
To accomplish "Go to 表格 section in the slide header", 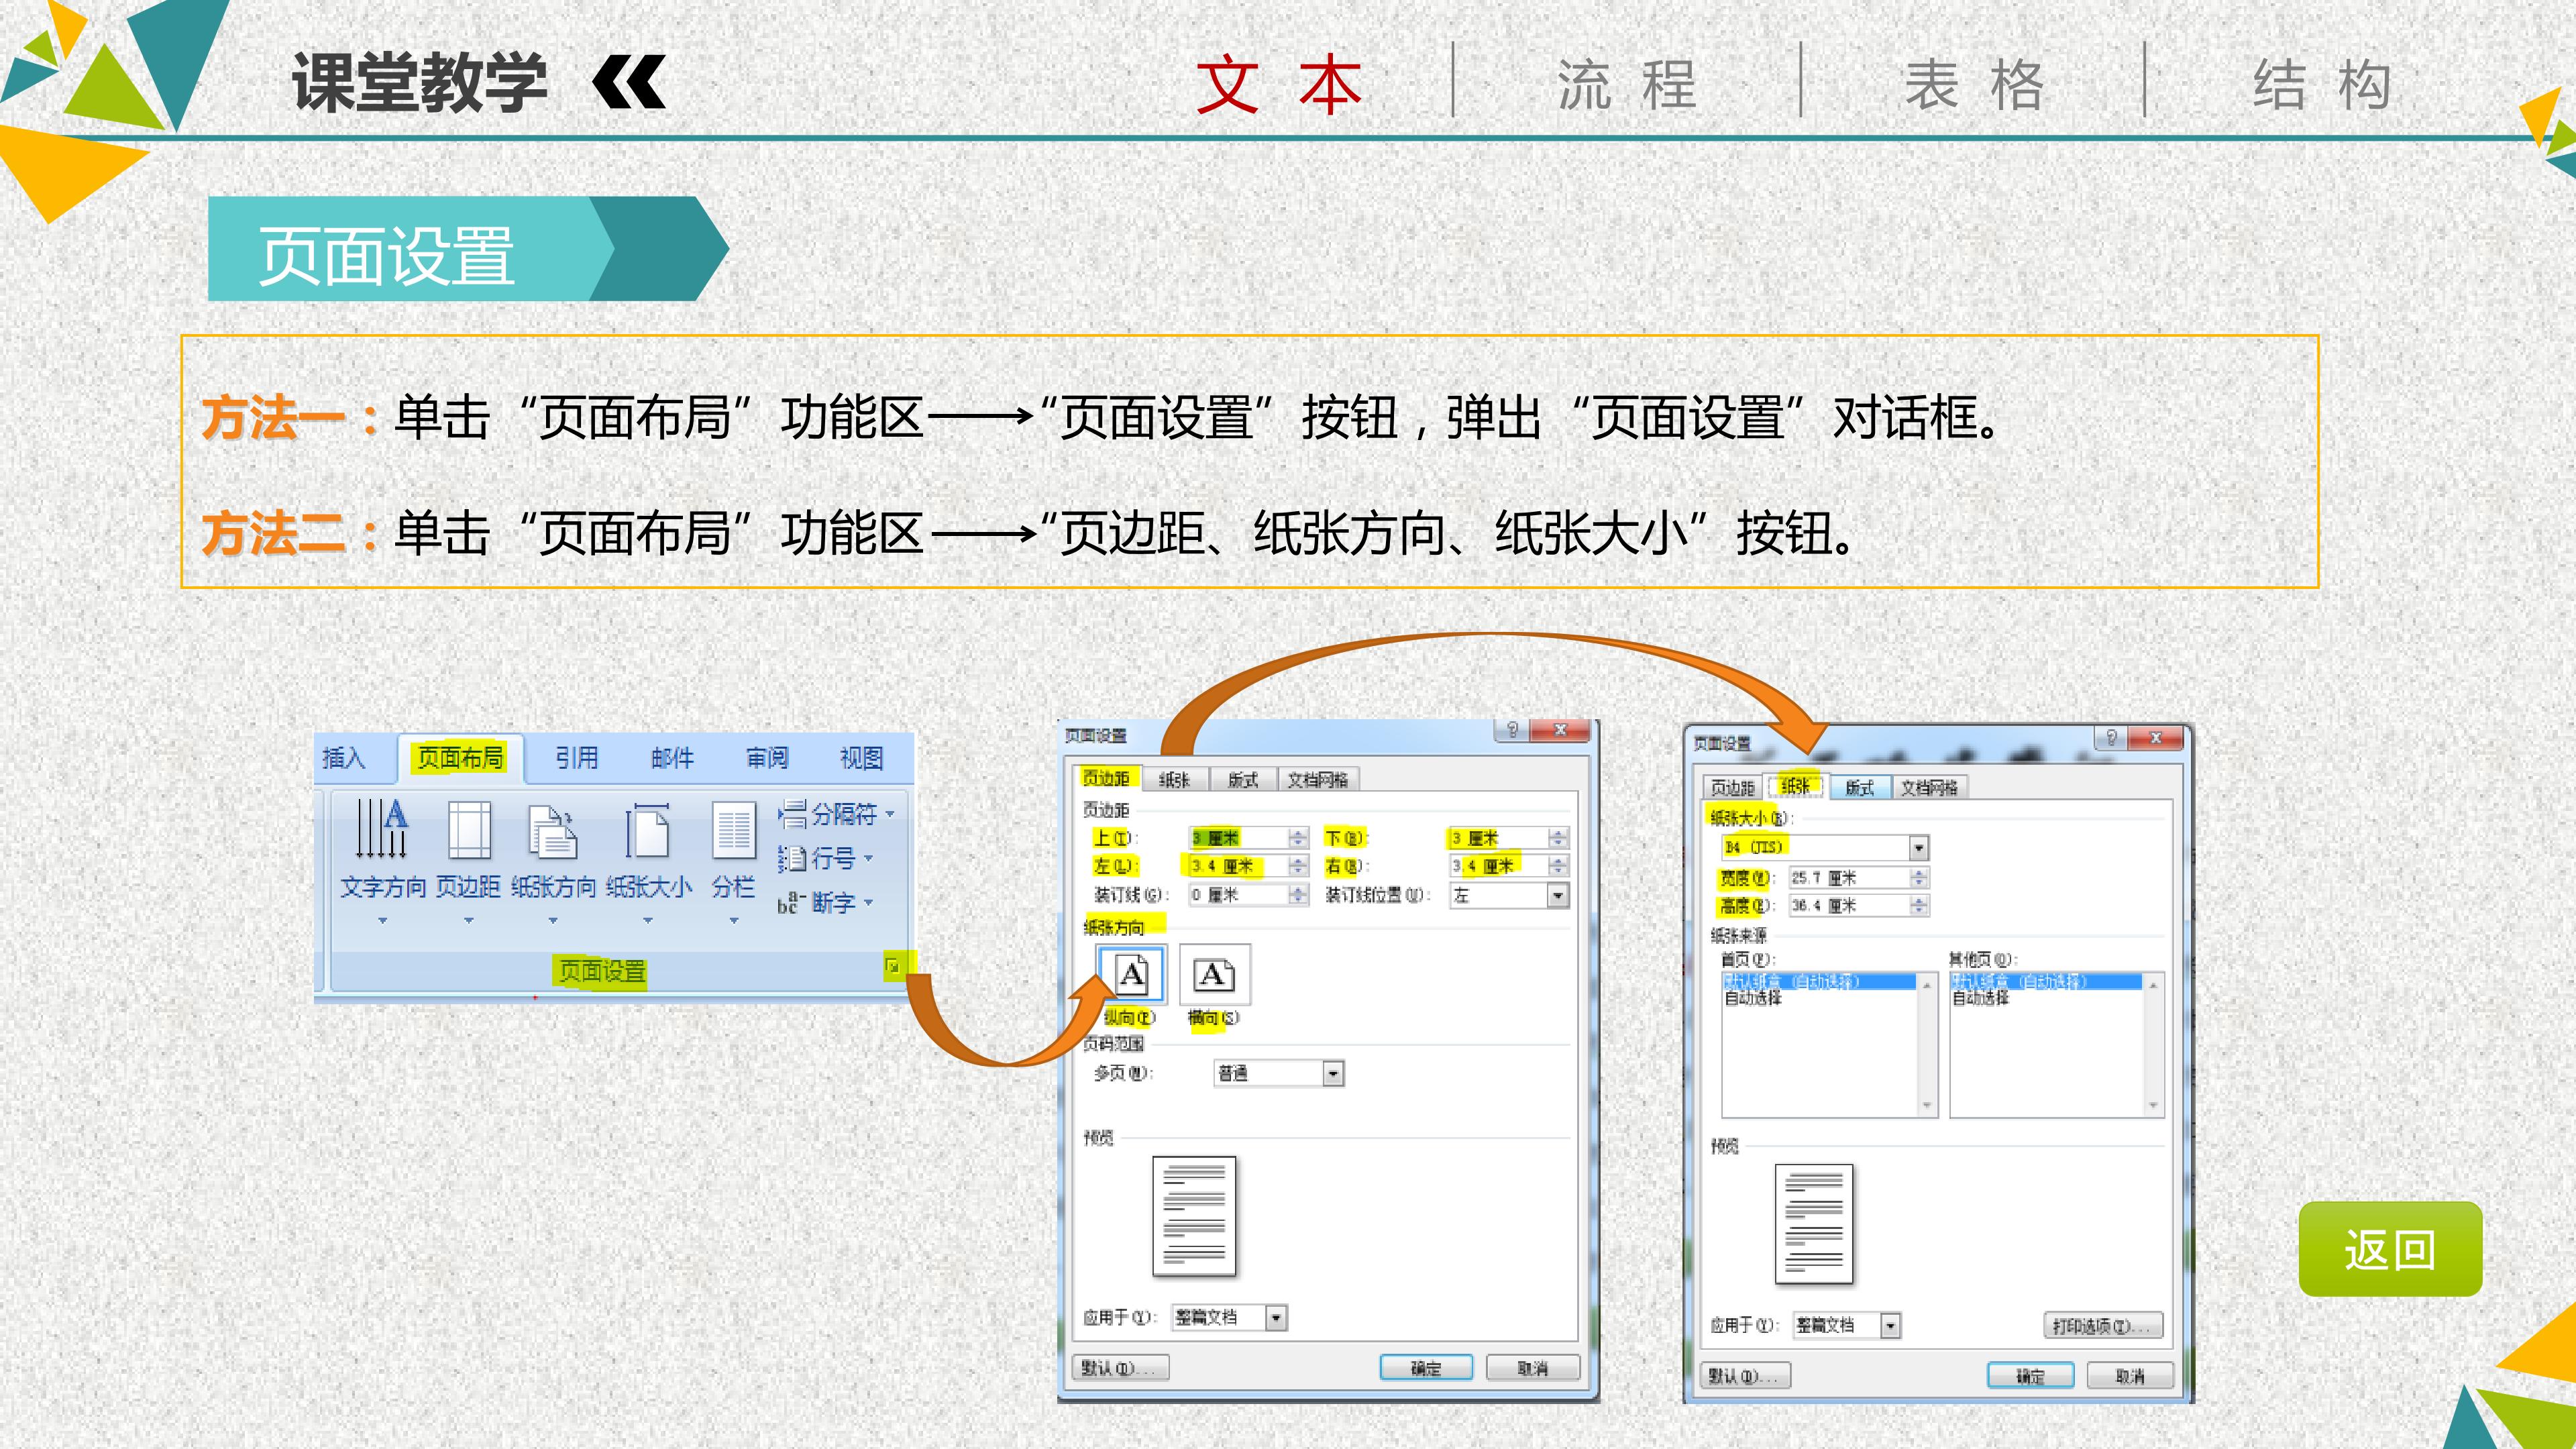I will pyautogui.click(x=1975, y=84).
